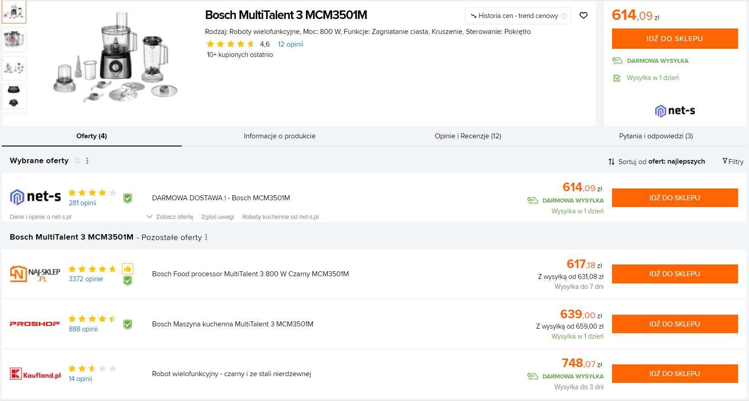Open sort dropdown Sortuj od ofert najlepszych
Image resolution: width=749 pixels, height=401 pixels.
[656, 161]
